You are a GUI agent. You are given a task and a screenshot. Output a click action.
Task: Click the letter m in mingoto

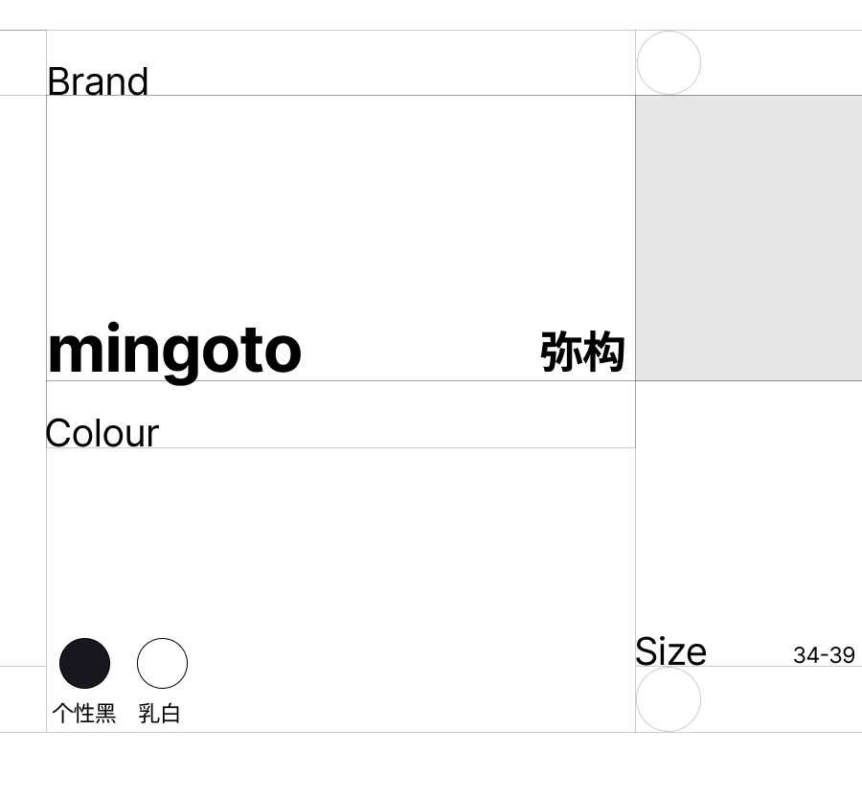(73, 351)
